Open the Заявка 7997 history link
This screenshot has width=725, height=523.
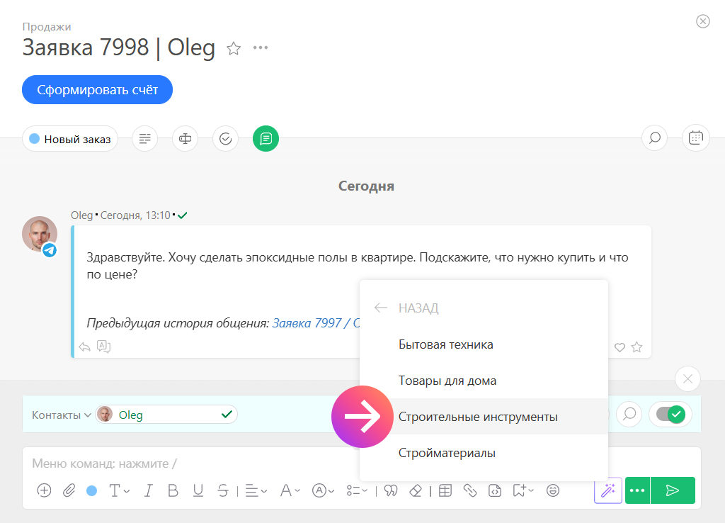(315, 323)
